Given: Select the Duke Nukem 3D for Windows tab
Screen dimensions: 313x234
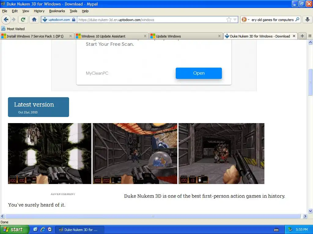Looking at the screenshot, I should coord(260,36).
